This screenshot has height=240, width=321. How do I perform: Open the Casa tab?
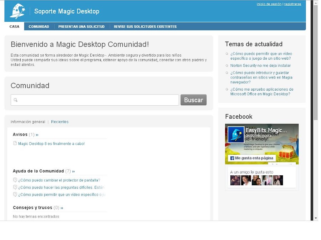point(14,27)
